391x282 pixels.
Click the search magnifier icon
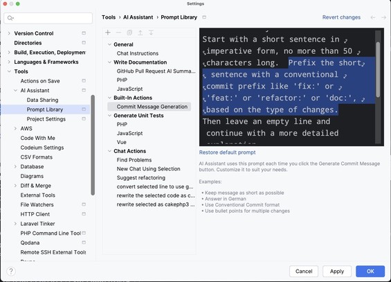pos(10,18)
